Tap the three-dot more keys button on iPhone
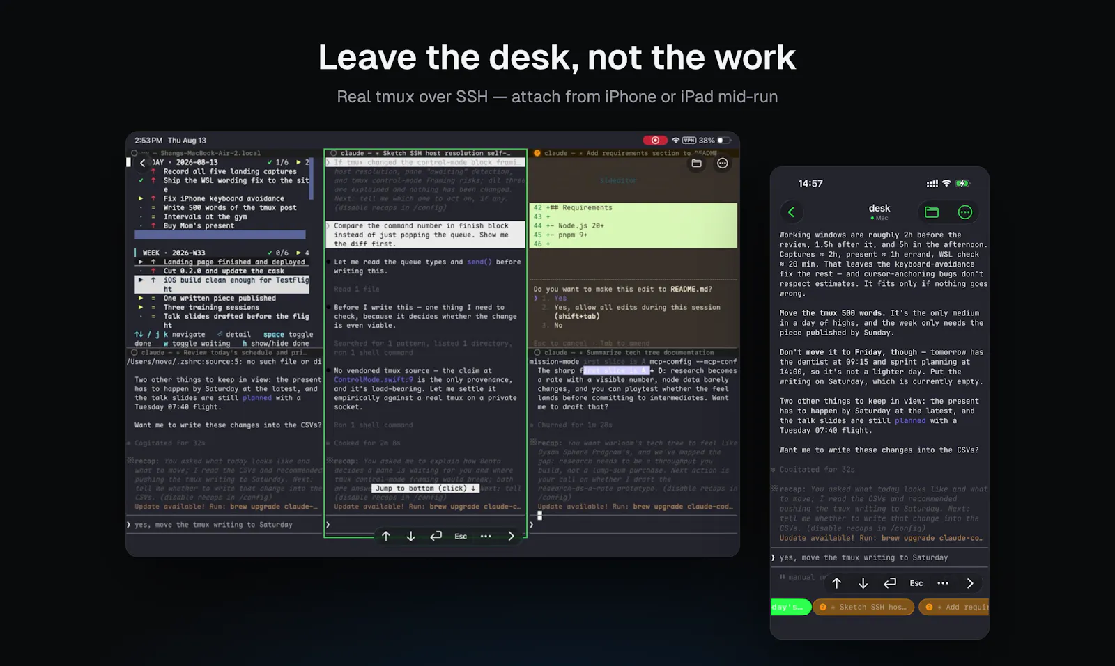1115x666 pixels. pos(943,583)
